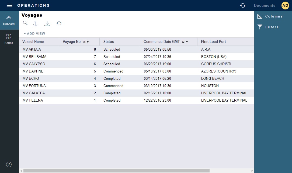Click the search magnifier icon under Voyages
Screen dimensions: 292x173
(x=25, y=23)
